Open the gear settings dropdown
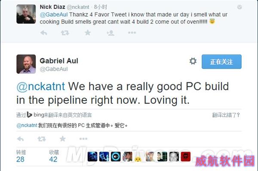This screenshot has height=171, width=258. [193, 61]
